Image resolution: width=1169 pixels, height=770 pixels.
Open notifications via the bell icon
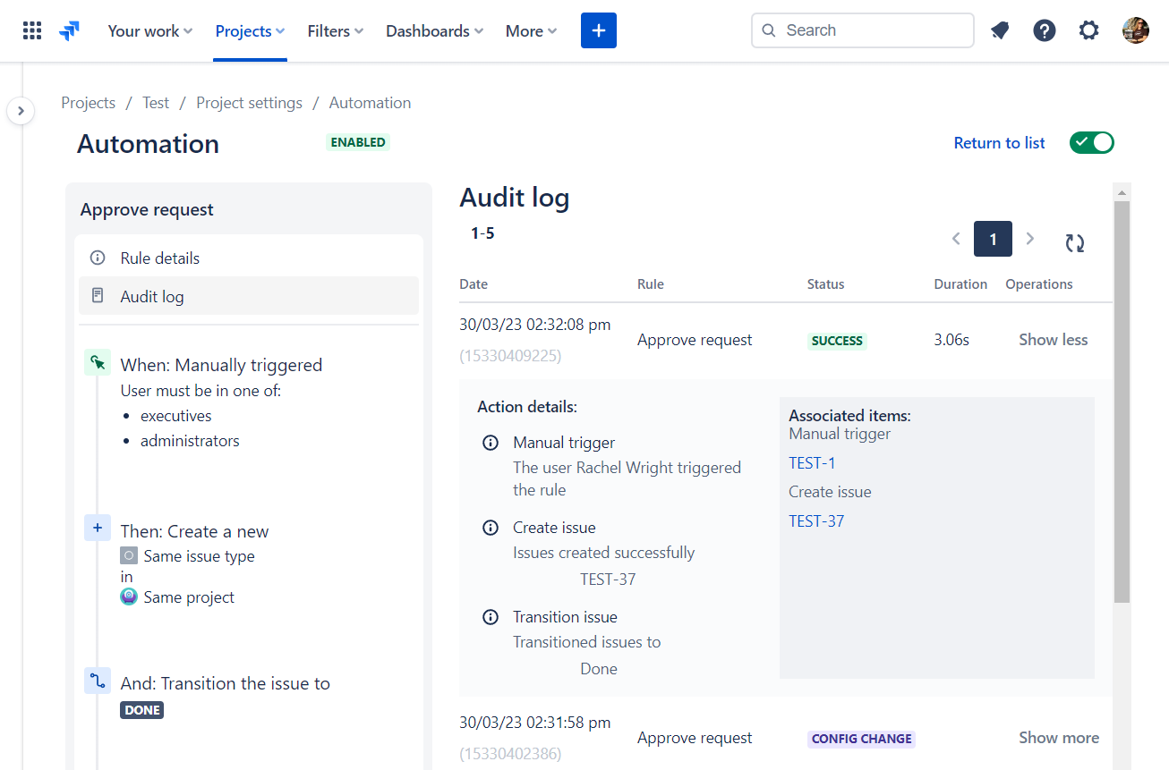[x=1000, y=30]
